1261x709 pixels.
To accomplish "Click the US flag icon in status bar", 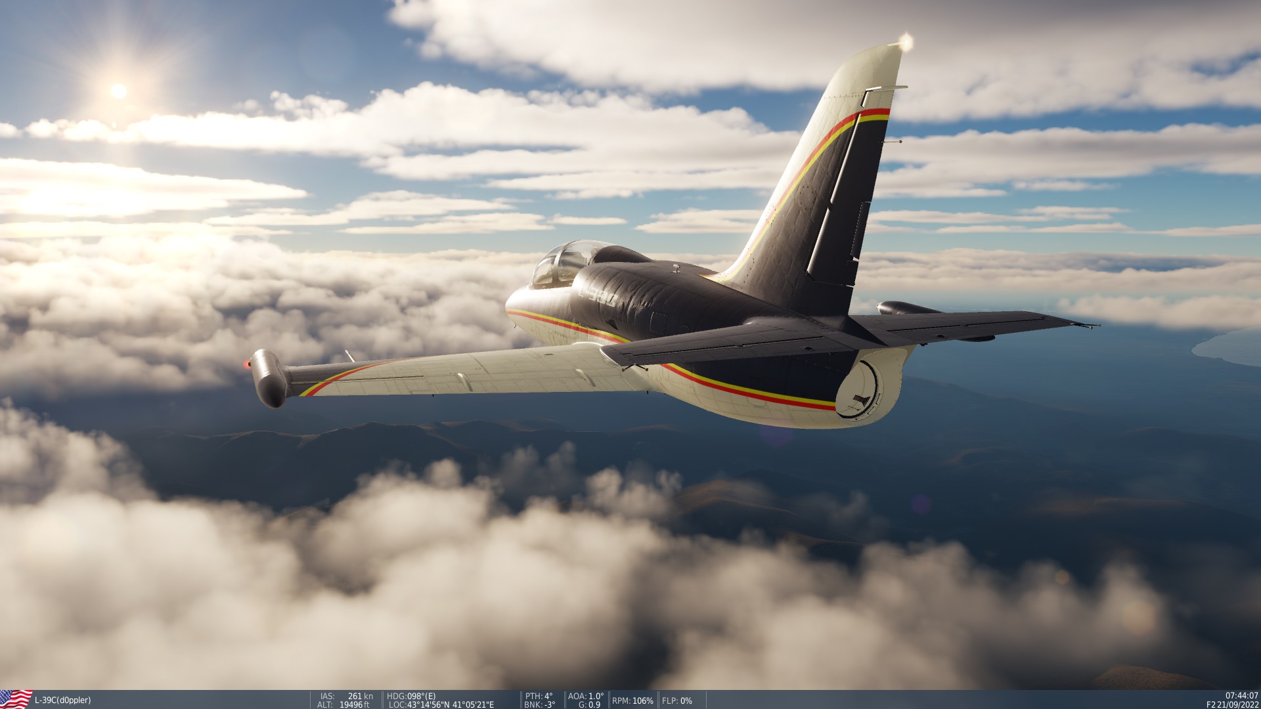I will [x=16, y=699].
